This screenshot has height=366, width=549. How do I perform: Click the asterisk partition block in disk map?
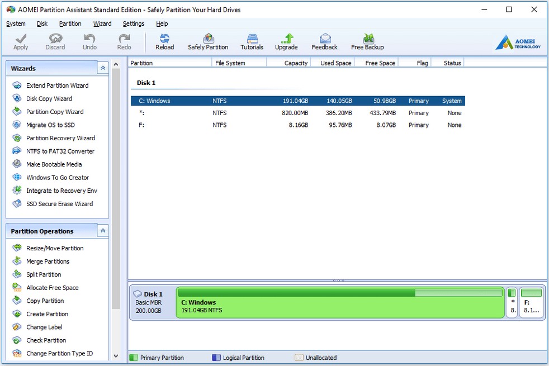click(512, 303)
